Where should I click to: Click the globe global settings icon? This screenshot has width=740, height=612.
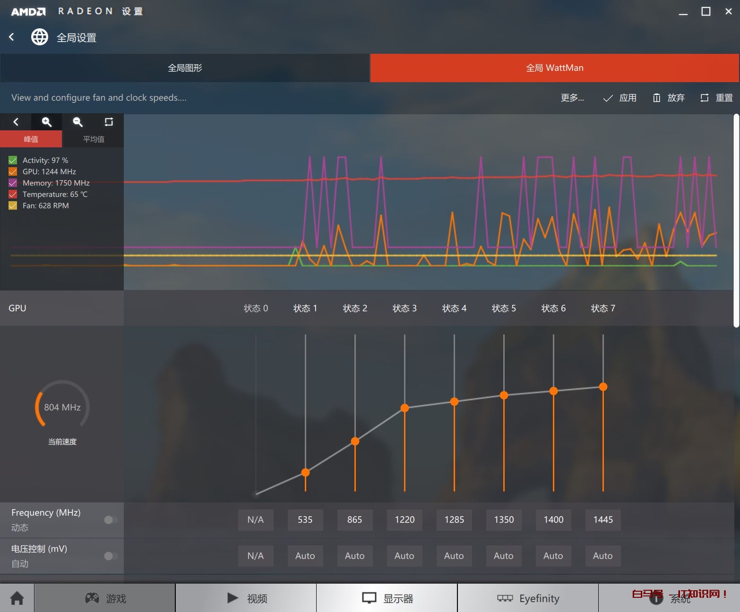point(40,37)
